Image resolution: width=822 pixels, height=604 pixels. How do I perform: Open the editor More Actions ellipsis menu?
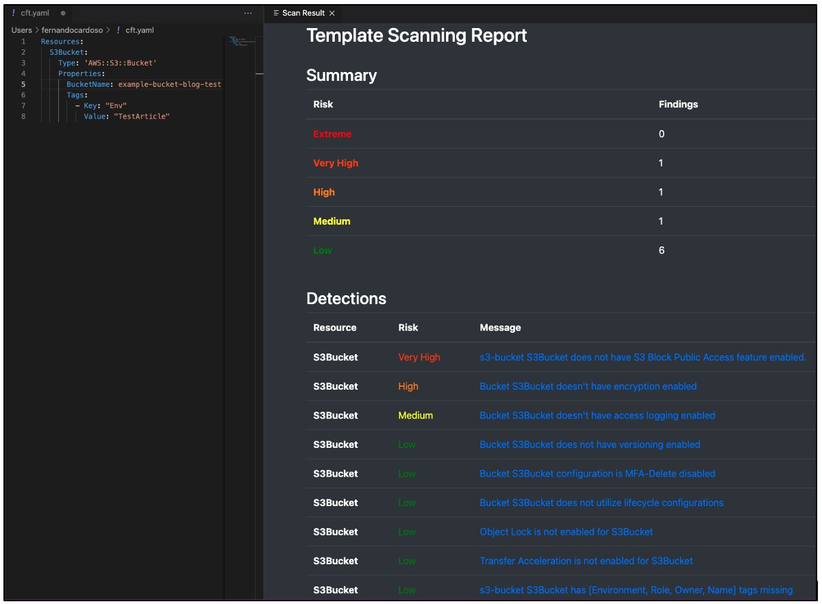248,13
